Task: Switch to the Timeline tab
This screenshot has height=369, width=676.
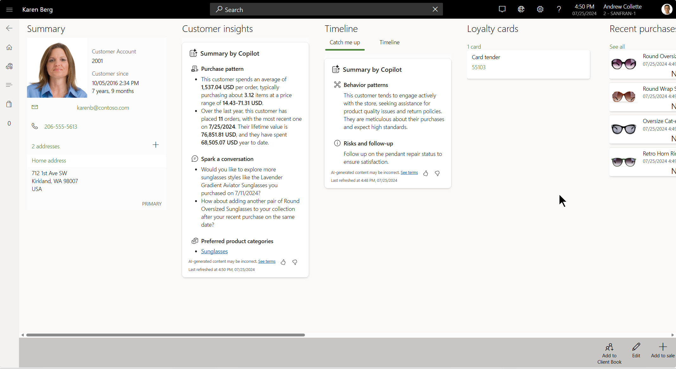Action: point(389,42)
